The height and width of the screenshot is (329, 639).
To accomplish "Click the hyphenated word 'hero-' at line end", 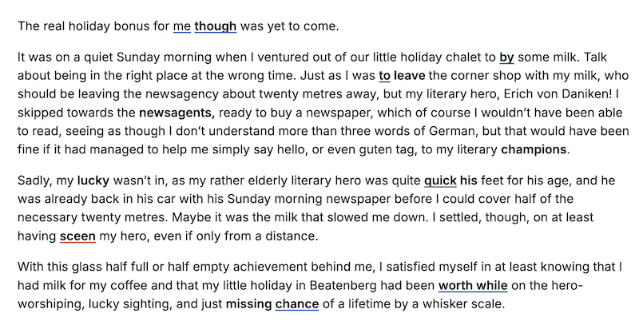I will click(566, 286).
